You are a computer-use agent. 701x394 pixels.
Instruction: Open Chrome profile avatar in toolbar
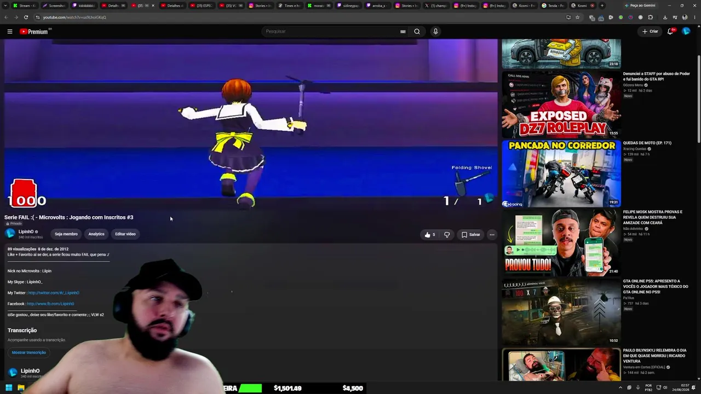pos(685,17)
